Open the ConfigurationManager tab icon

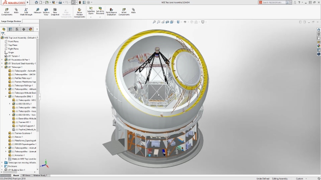coord(17,29)
